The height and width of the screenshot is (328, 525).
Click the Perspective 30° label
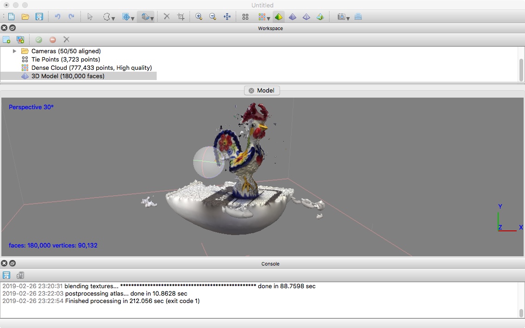(x=31, y=107)
